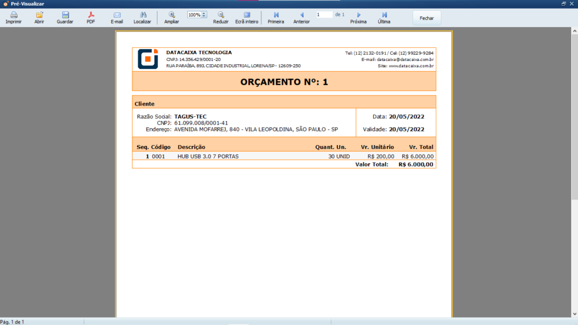This screenshot has width=578, height=325.
Task: Click the 100% zoom percentage field
Action: [194, 15]
